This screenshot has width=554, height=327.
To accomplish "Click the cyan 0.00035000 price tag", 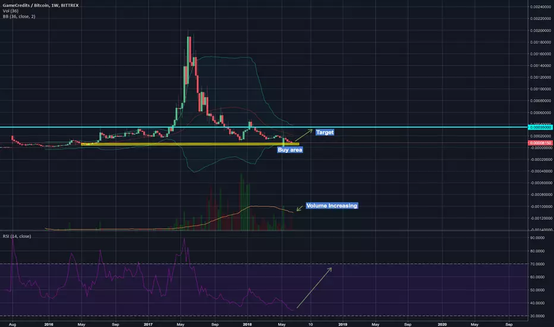I will coord(540,127).
